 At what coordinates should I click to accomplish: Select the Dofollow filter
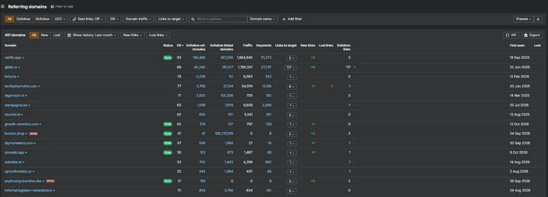[23, 19]
